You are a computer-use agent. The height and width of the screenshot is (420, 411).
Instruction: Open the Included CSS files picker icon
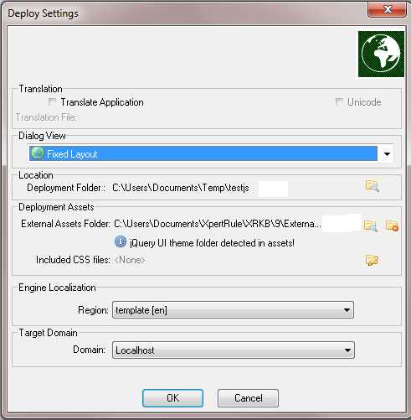point(372,260)
